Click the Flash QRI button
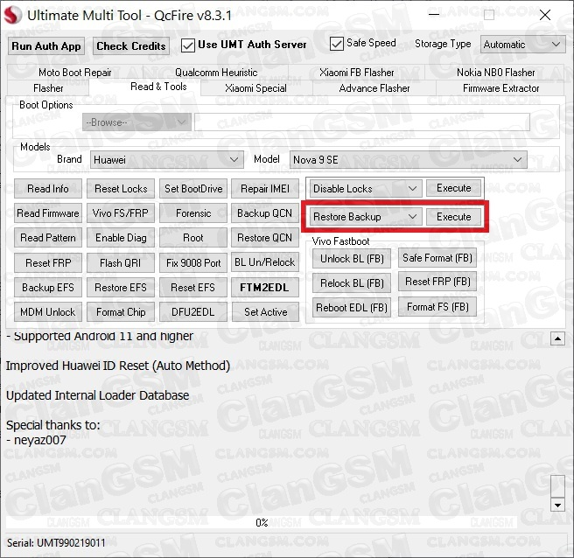 pyautogui.click(x=121, y=263)
